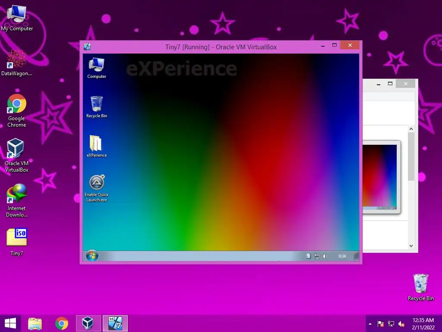The height and width of the screenshot is (332, 442).
Task: Open the host Recycle Bin on desktop
Action: (x=420, y=287)
